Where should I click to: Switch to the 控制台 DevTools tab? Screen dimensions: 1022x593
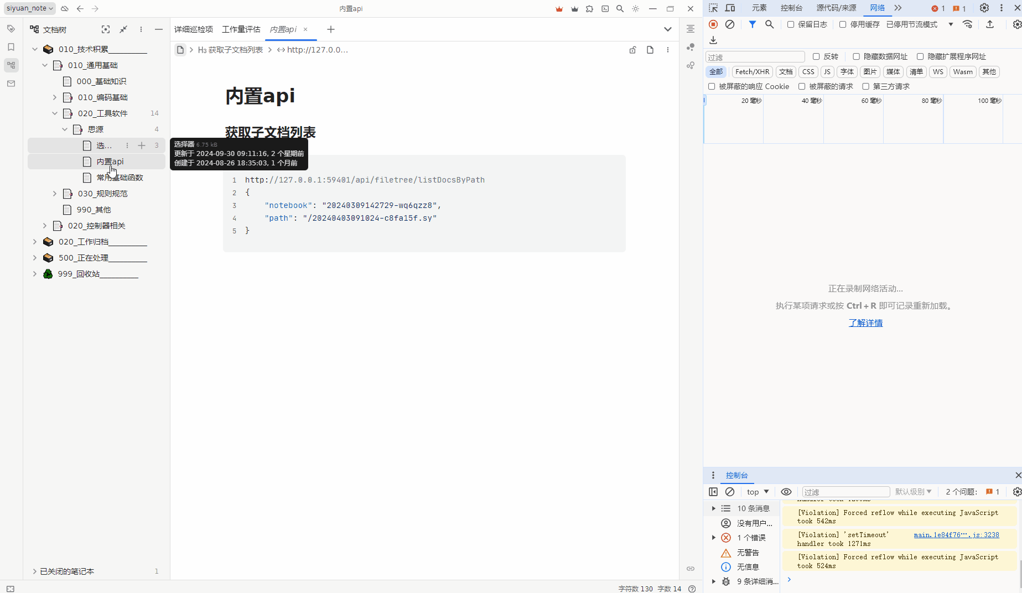791,8
